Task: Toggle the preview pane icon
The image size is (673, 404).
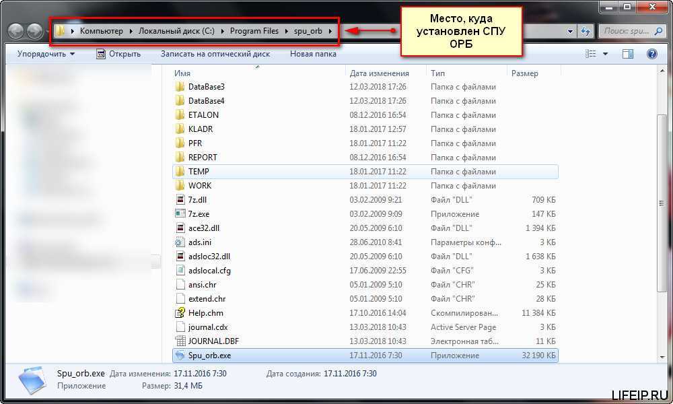Action: 627,54
